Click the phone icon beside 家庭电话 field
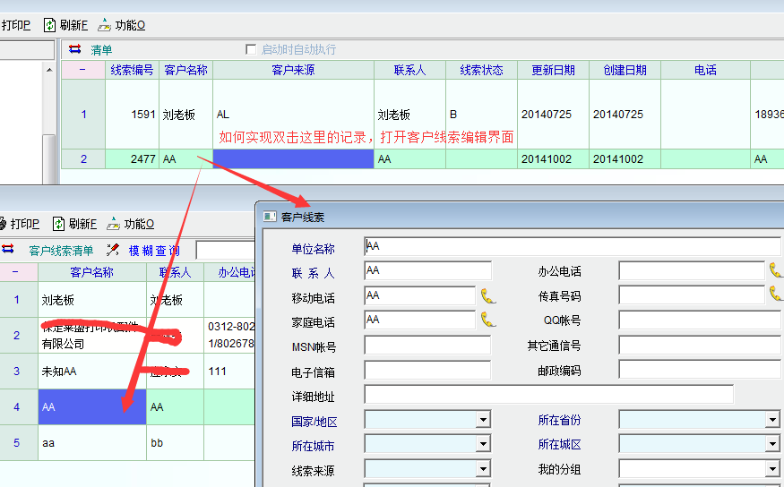 tap(488, 320)
